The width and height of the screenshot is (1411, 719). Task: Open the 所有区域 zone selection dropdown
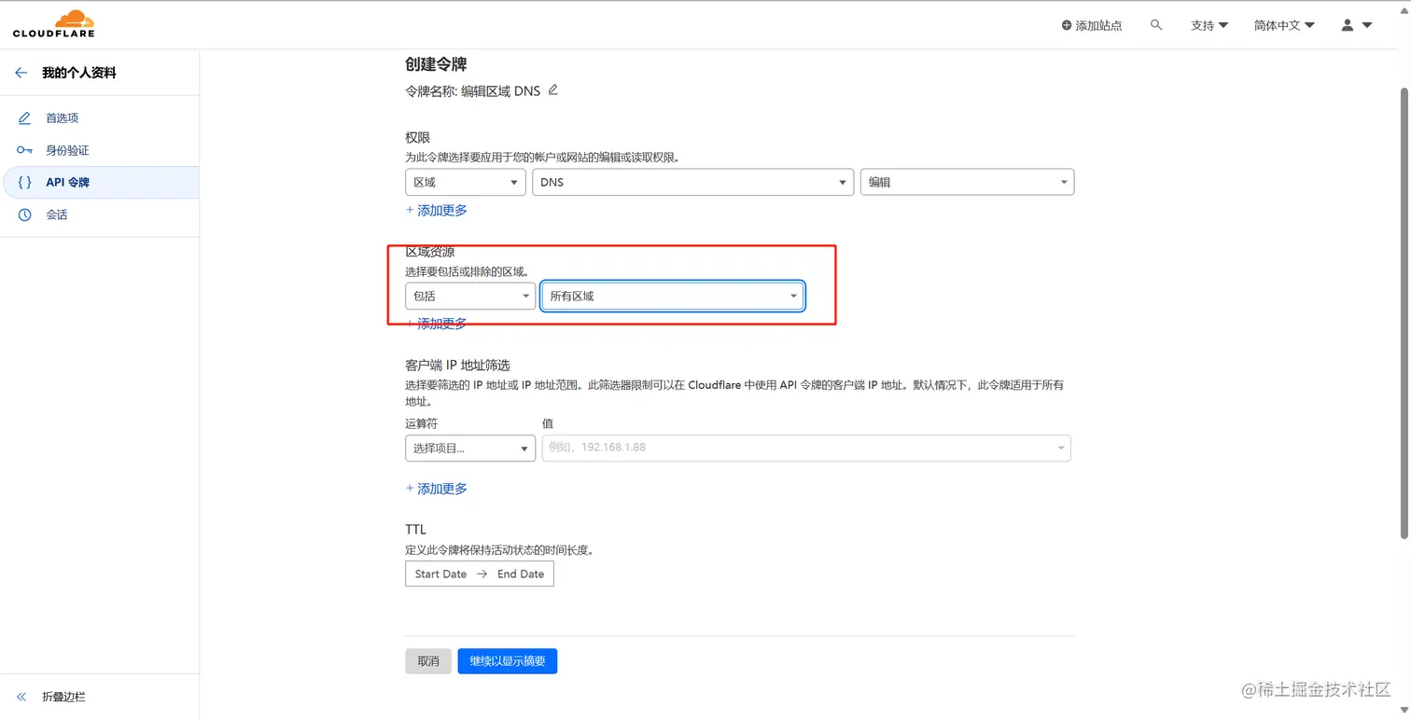click(x=673, y=296)
